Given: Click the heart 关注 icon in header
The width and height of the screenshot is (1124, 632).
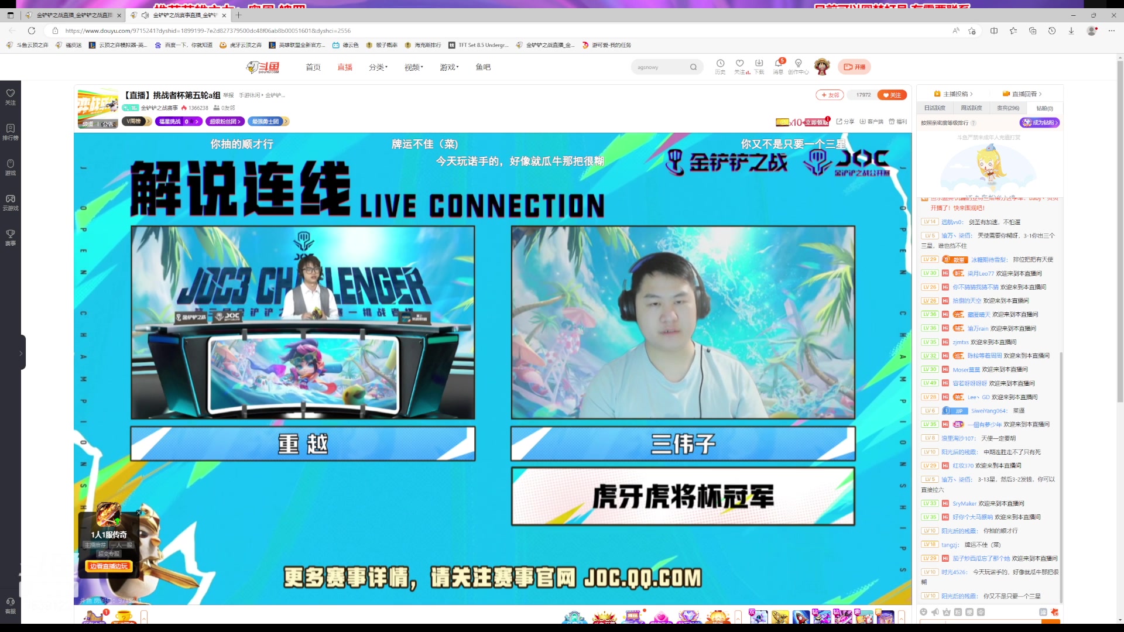Looking at the screenshot, I should [x=739, y=63].
